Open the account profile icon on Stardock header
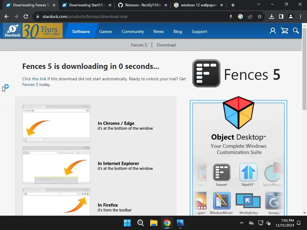The width and height of the screenshot is (307, 230). coord(273,31)
